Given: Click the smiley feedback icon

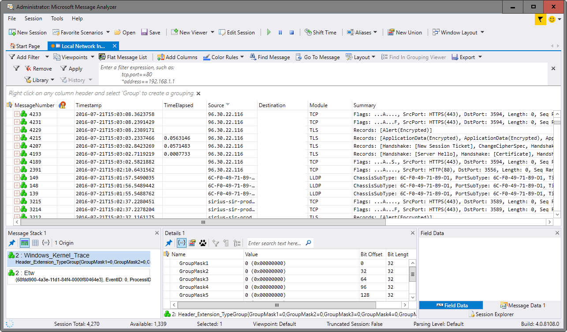Looking at the screenshot, I should pos(552,19).
